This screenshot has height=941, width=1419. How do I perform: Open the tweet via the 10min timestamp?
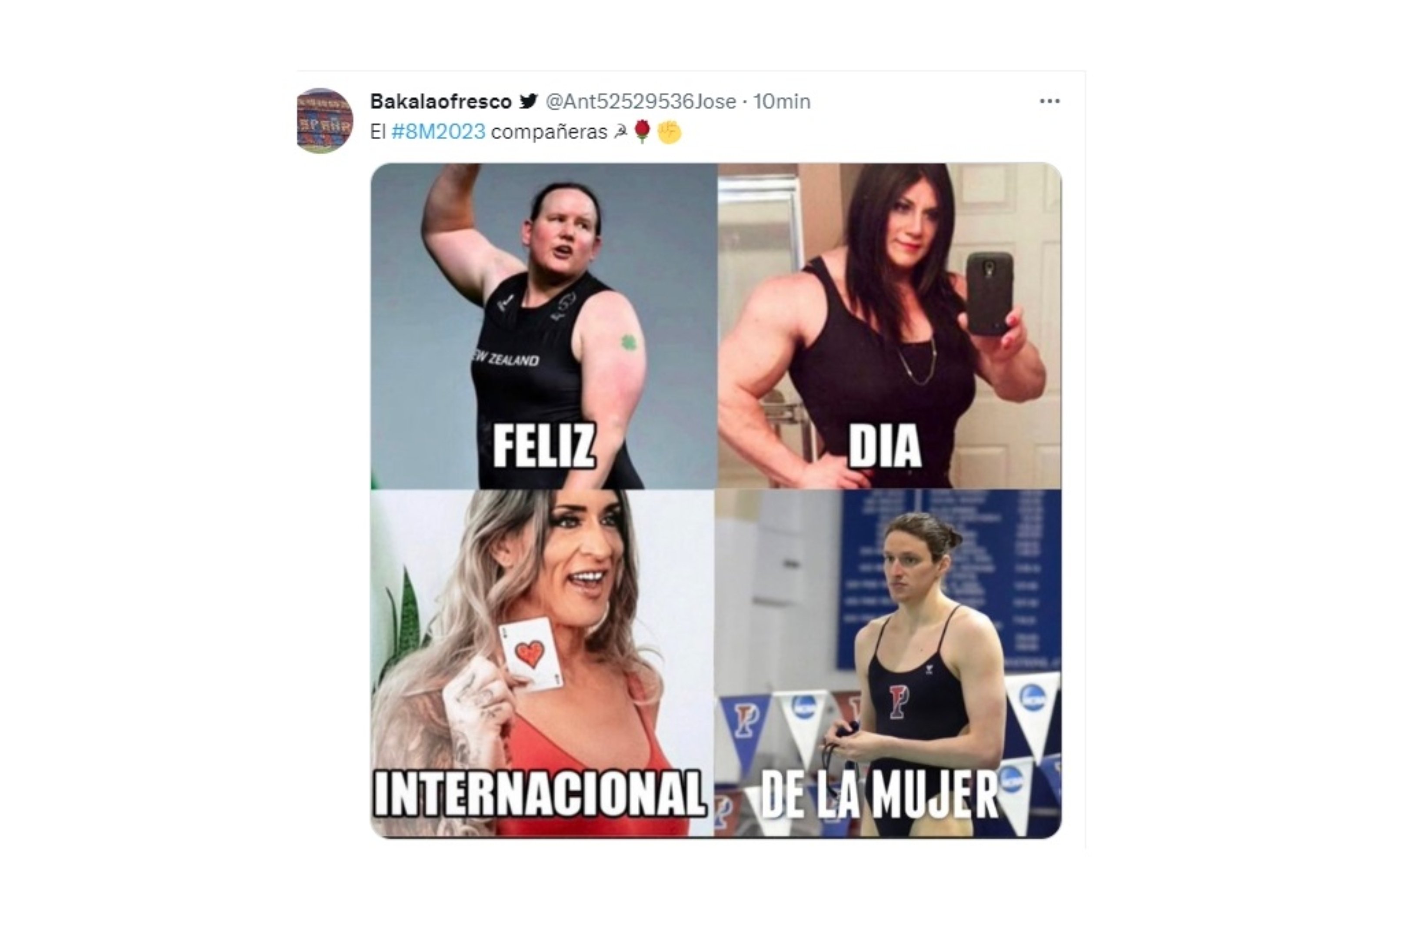(x=782, y=101)
